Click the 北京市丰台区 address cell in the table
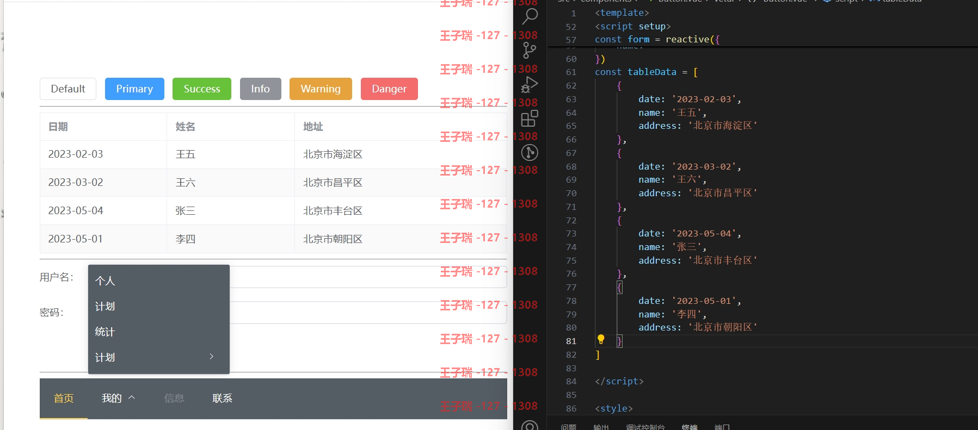978x430 pixels. (401, 211)
